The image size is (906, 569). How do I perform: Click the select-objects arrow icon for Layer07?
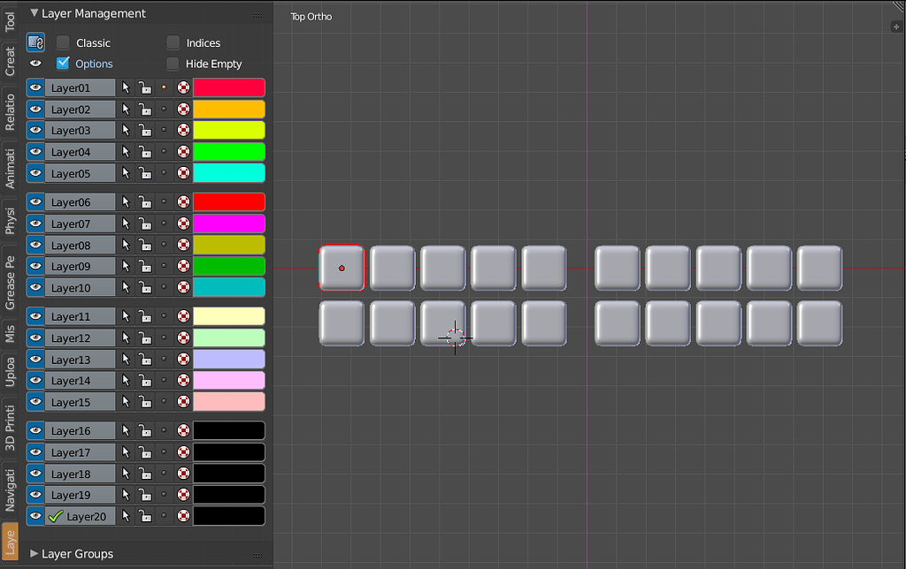126,224
